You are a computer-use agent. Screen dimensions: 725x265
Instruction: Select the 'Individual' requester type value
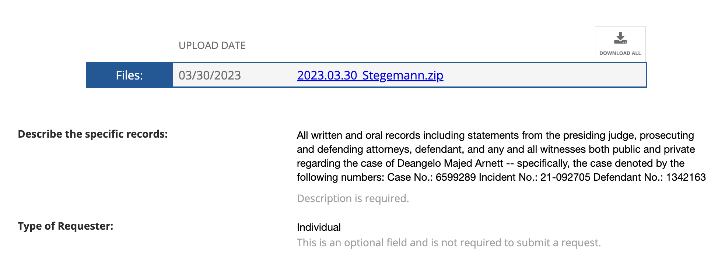[319, 227]
